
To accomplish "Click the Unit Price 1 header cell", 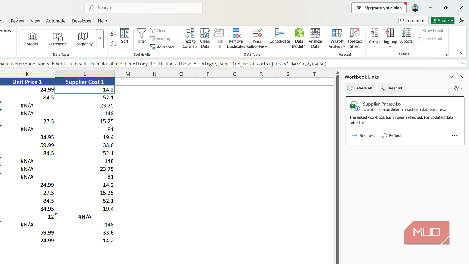I will [x=27, y=82].
